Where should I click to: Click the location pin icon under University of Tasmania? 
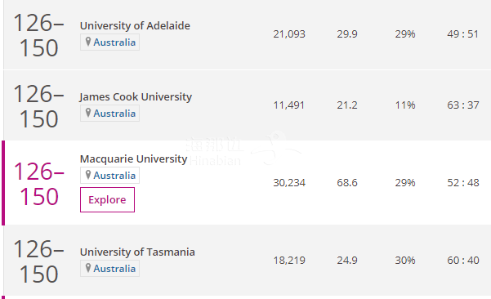(88, 268)
